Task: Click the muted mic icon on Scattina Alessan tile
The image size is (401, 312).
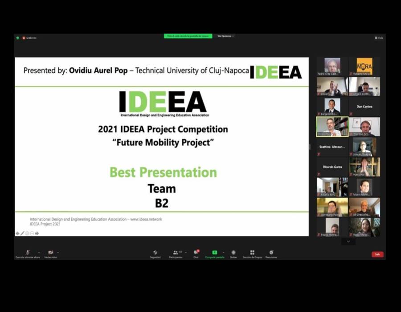Action: [x=319, y=154]
